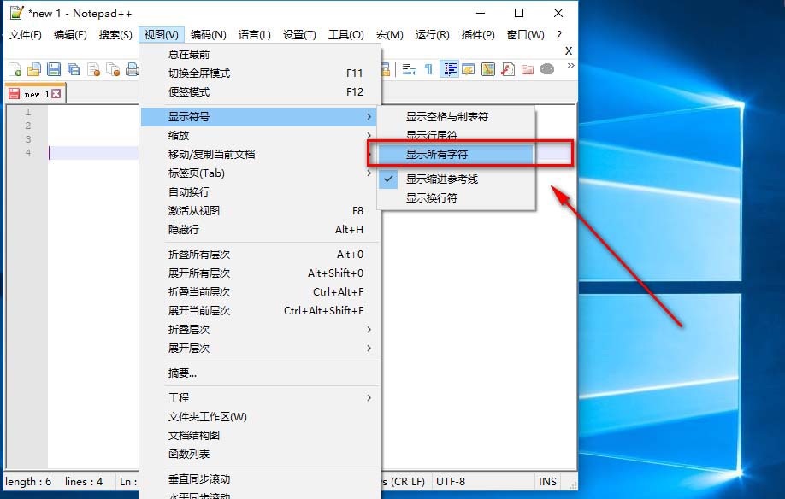Screen dimensions: 785x499
Task: Click the Show All Characters pilcrow icon
Action: [428, 69]
